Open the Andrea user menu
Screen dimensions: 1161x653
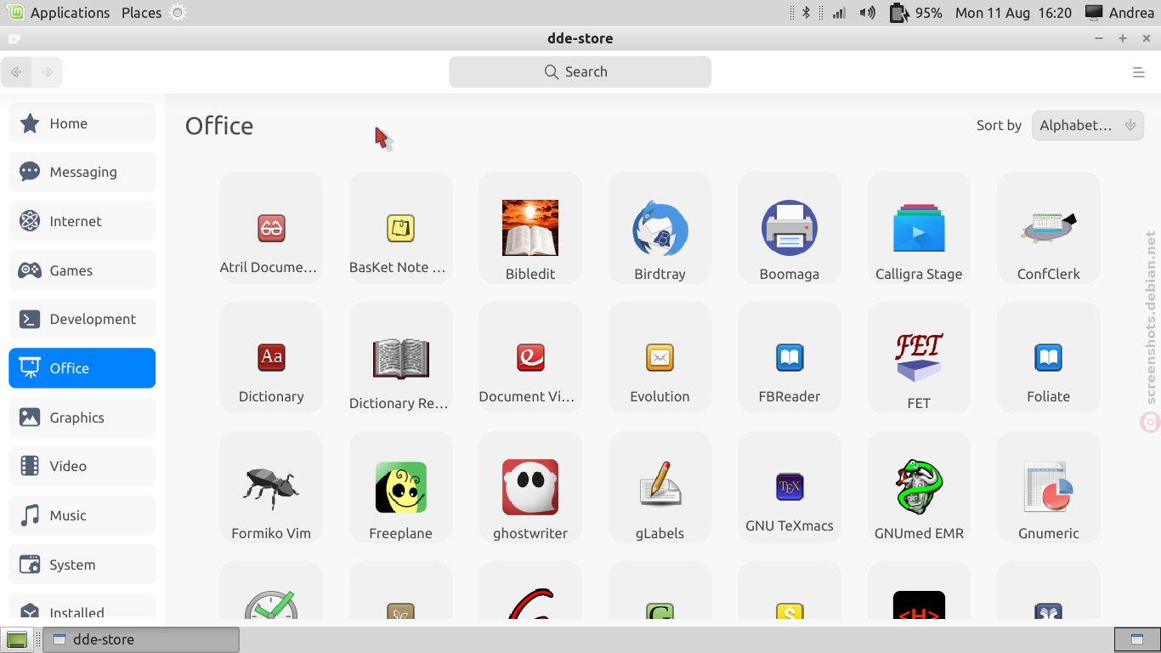click(x=1119, y=13)
